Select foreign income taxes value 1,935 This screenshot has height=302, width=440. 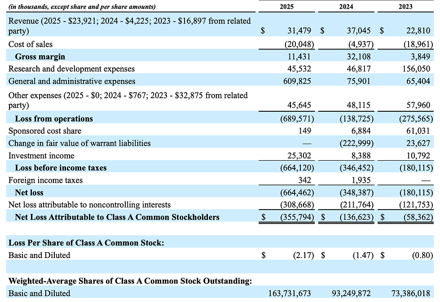[x=361, y=180]
